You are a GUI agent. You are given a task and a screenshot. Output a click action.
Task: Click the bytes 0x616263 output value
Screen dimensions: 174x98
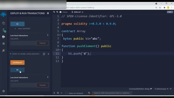click(x=24, y=29)
